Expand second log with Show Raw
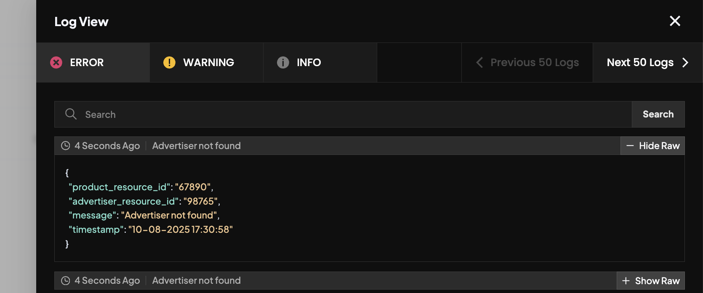 click(x=651, y=280)
